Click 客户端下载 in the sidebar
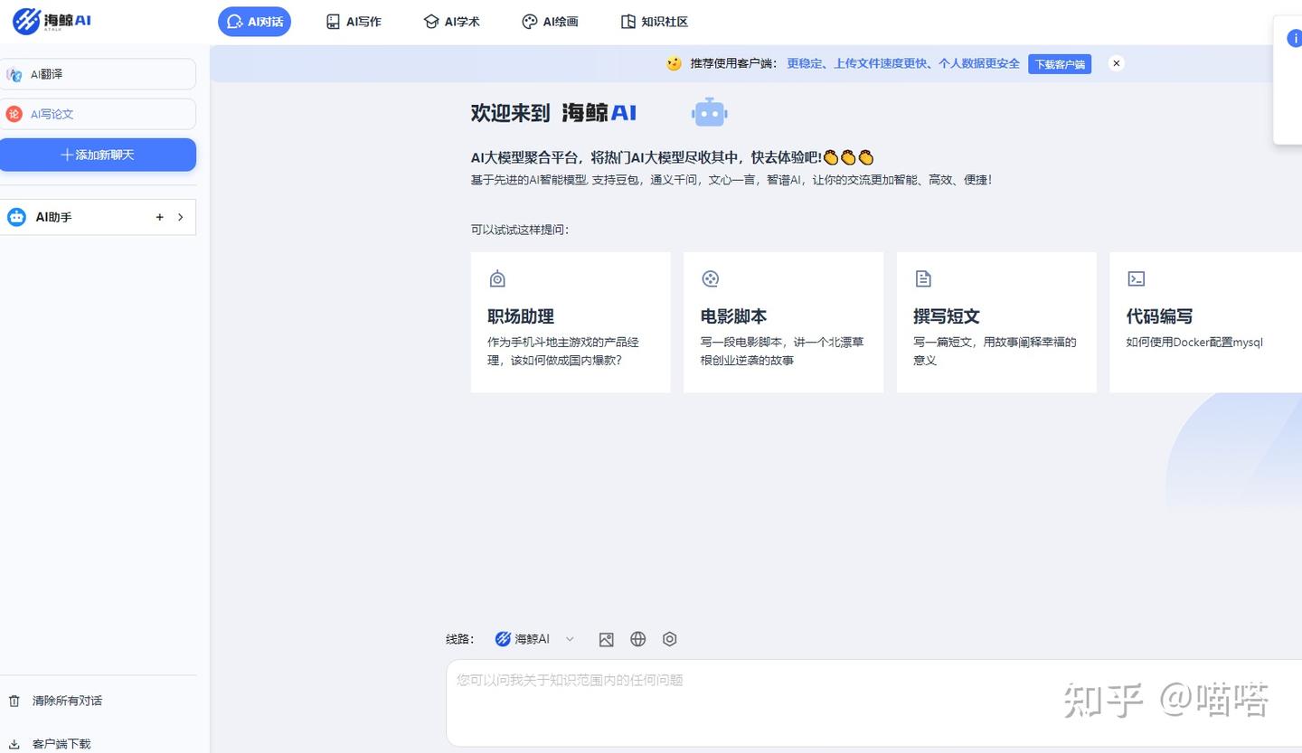Image resolution: width=1302 pixels, height=753 pixels. tap(61, 744)
